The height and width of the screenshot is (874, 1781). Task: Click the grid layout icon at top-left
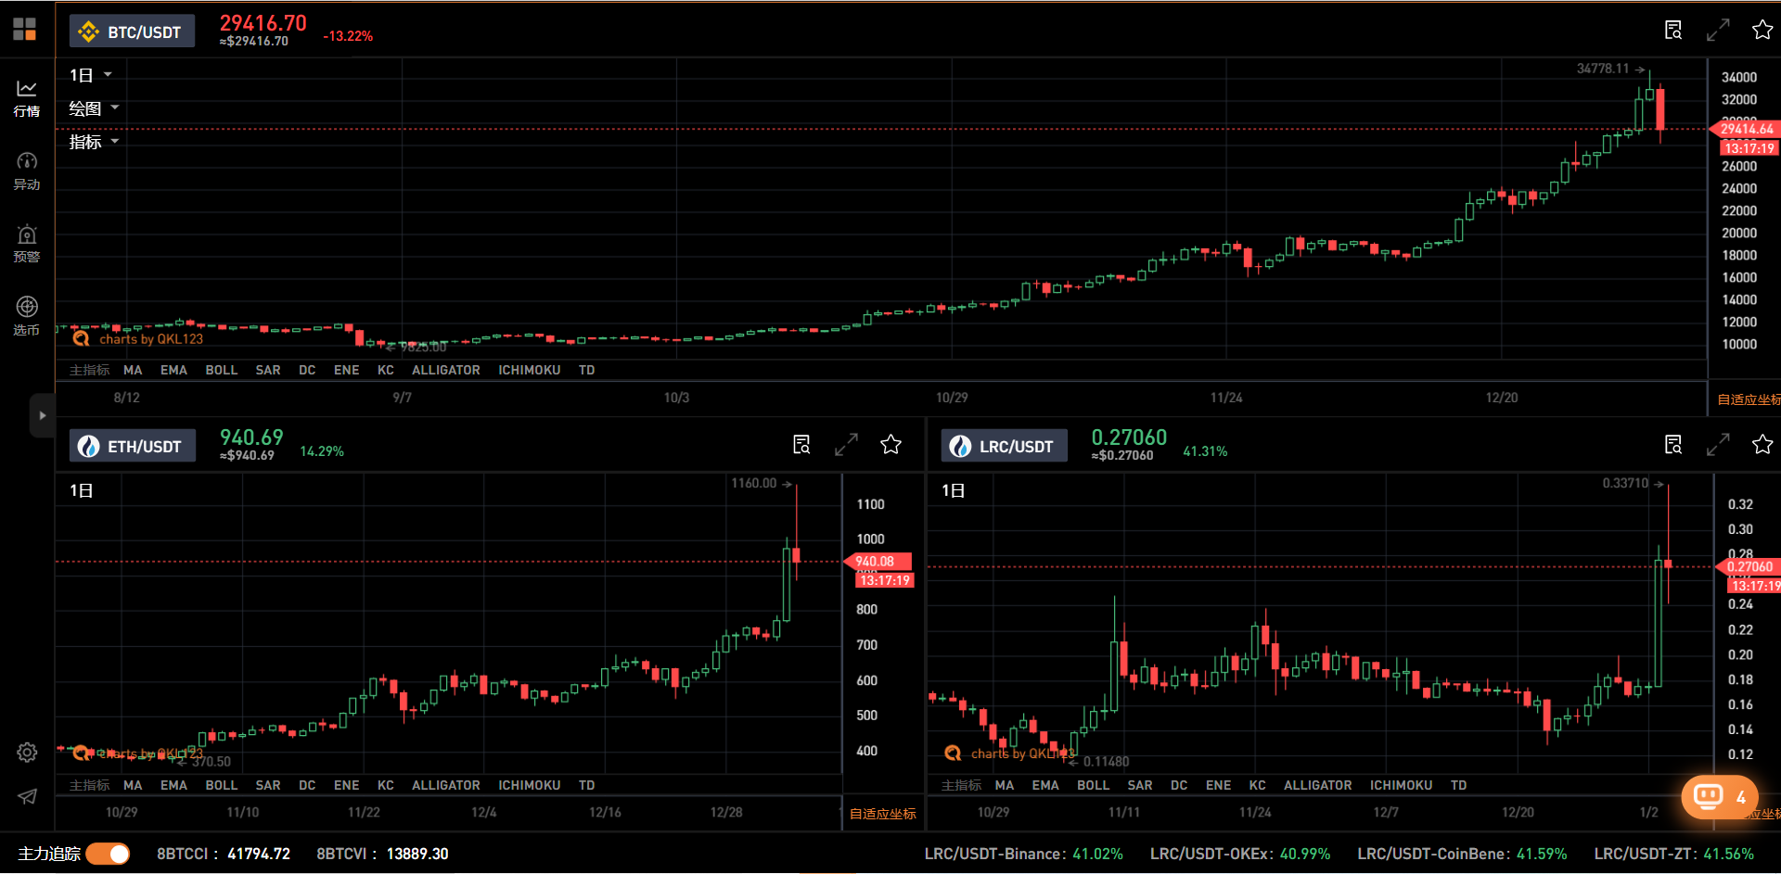tap(25, 30)
